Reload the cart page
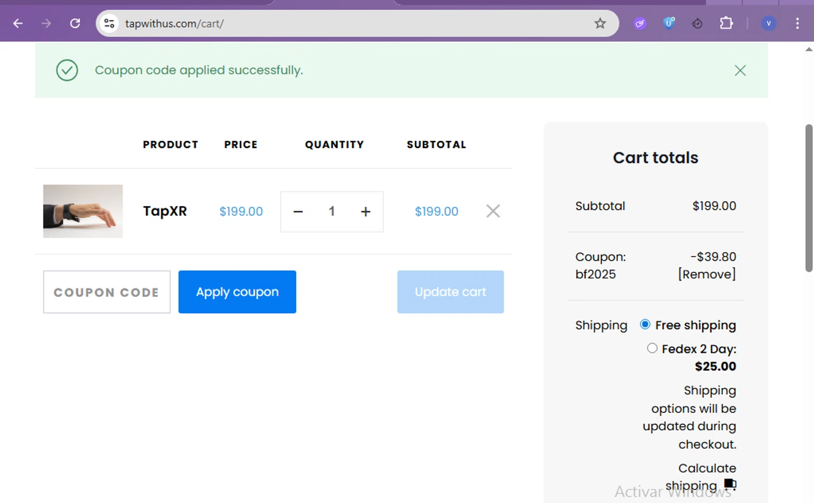The image size is (814, 503). (75, 23)
